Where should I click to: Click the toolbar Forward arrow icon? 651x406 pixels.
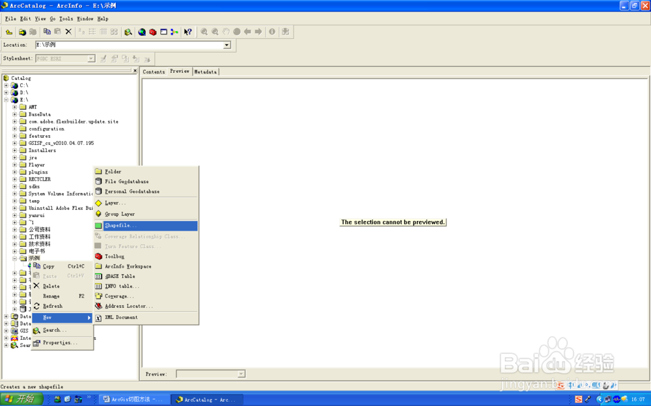pyautogui.click(x=258, y=32)
